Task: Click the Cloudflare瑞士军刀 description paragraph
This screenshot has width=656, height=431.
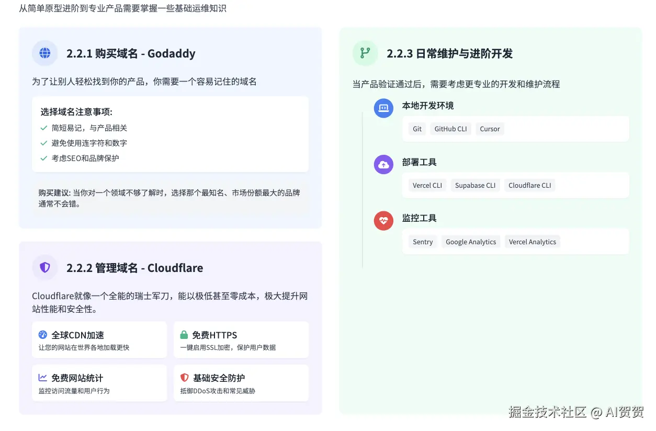Action: coord(170,302)
